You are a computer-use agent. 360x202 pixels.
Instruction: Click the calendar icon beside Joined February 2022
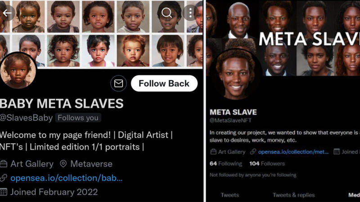[4, 192]
